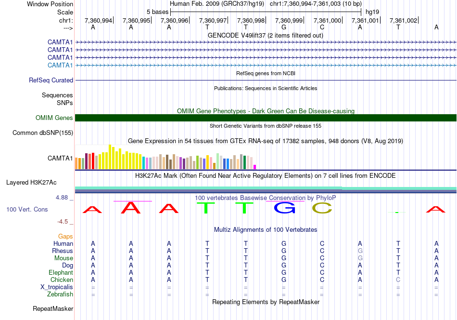Select the Common dbSNP(155) track label
The image size is (457, 320).
pyautogui.click(x=43, y=133)
